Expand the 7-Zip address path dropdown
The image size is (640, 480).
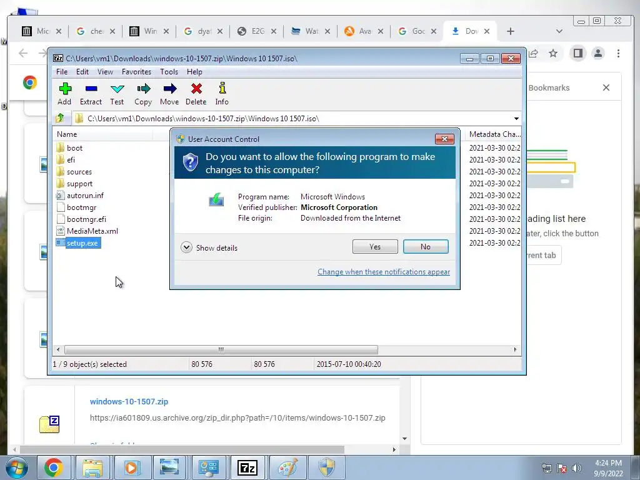point(516,119)
